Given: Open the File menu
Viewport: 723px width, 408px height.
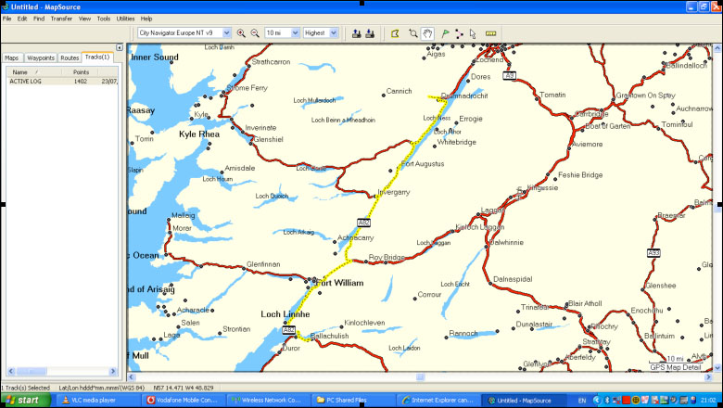Looking at the screenshot, I should [6, 19].
